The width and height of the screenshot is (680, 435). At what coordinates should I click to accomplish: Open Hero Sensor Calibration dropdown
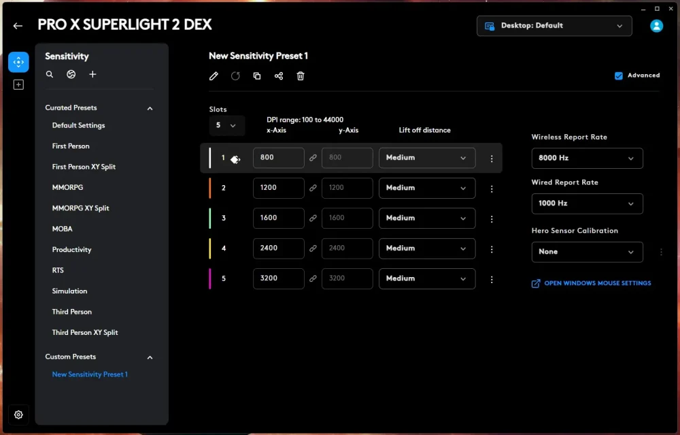click(588, 252)
